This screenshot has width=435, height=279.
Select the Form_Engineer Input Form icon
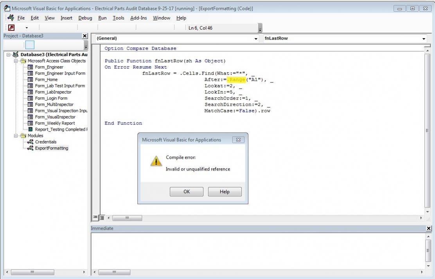31,73
